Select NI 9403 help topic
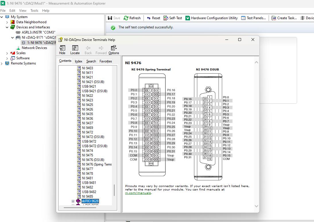314x222 pixels. coord(87,68)
